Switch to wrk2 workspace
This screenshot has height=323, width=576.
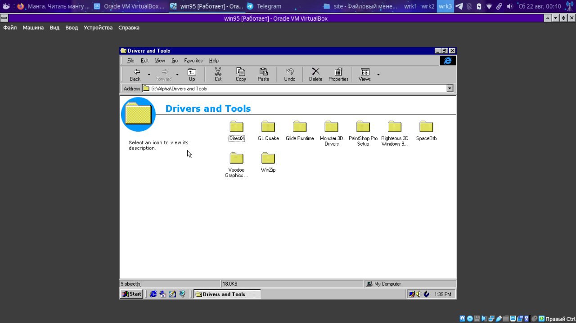click(x=427, y=6)
